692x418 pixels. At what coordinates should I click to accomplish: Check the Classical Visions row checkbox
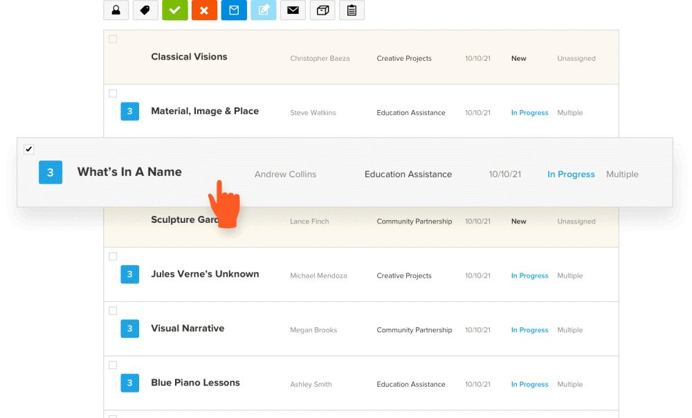(113, 39)
